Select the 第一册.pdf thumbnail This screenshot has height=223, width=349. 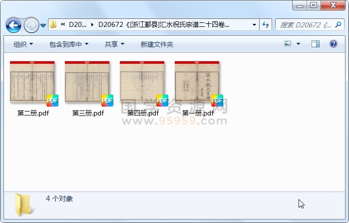tap(197, 82)
